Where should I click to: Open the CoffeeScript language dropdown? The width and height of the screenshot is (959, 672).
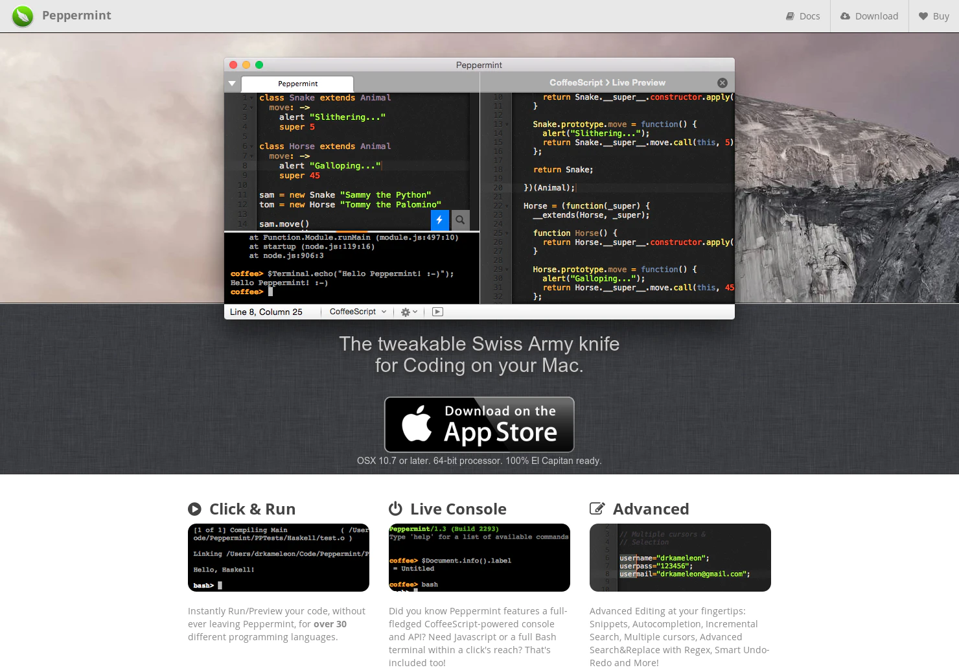click(x=358, y=312)
